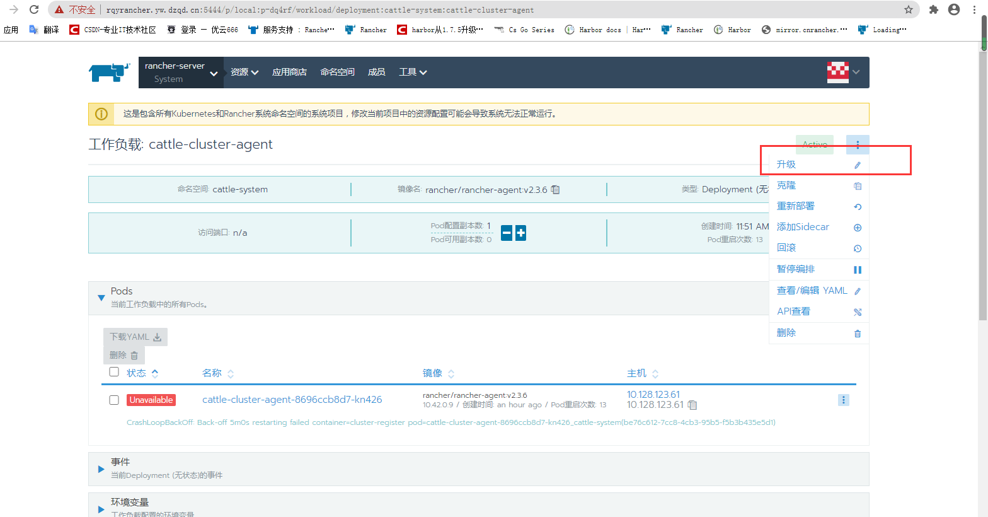Select all pods with the header checkbox
This screenshot has width=988, height=517.
[x=114, y=372]
